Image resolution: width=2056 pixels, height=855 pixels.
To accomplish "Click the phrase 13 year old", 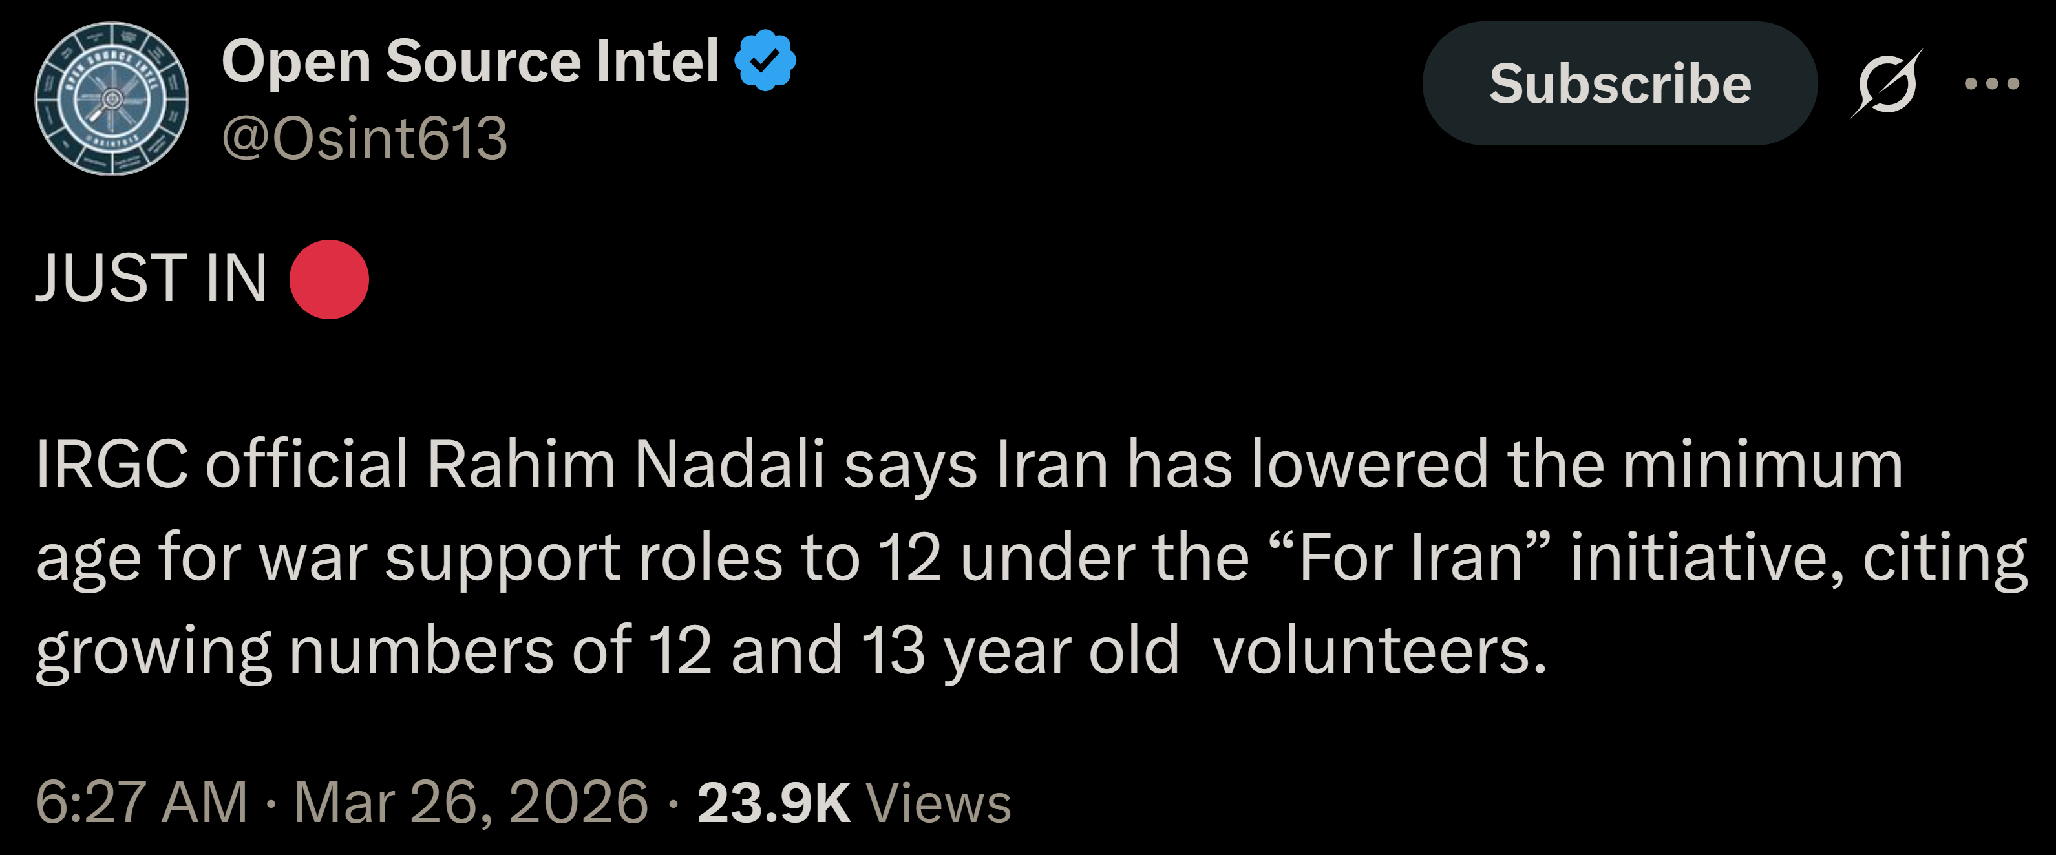I will click(1020, 651).
